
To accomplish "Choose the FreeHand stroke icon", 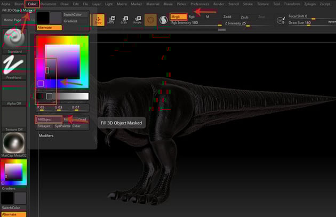I will click(14, 66).
